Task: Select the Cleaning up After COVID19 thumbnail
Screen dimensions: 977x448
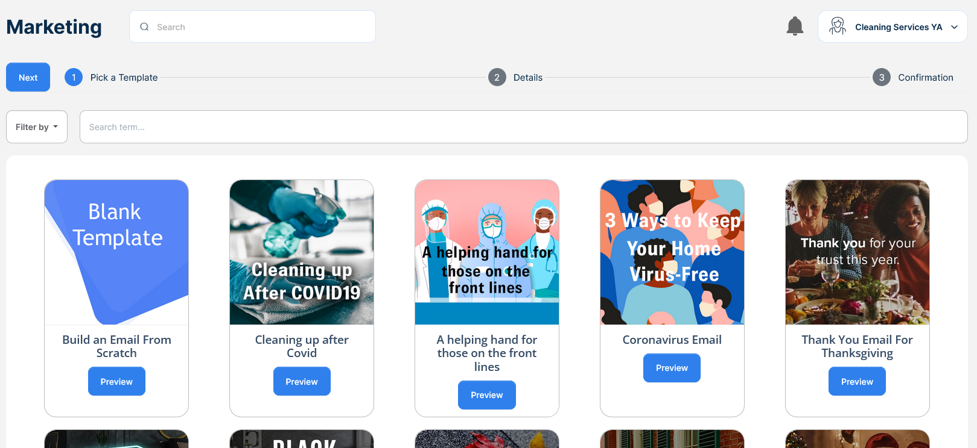Action: [x=302, y=252]
